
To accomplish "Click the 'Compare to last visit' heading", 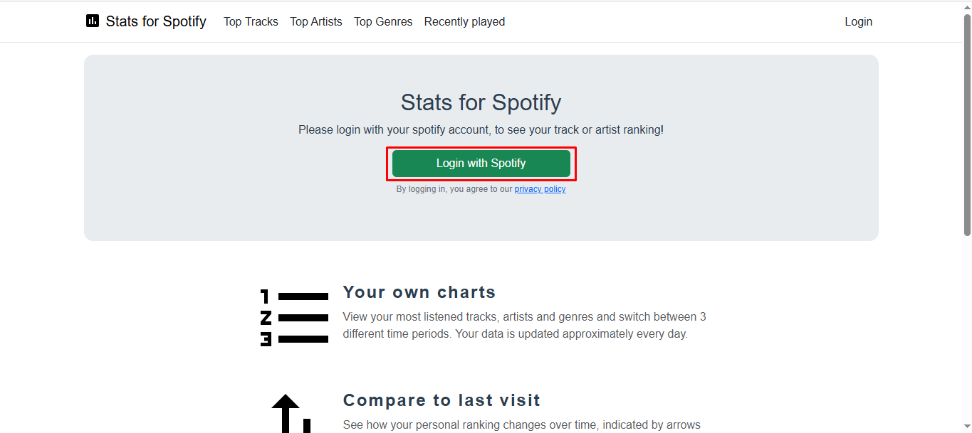I will tap(441, 400).
